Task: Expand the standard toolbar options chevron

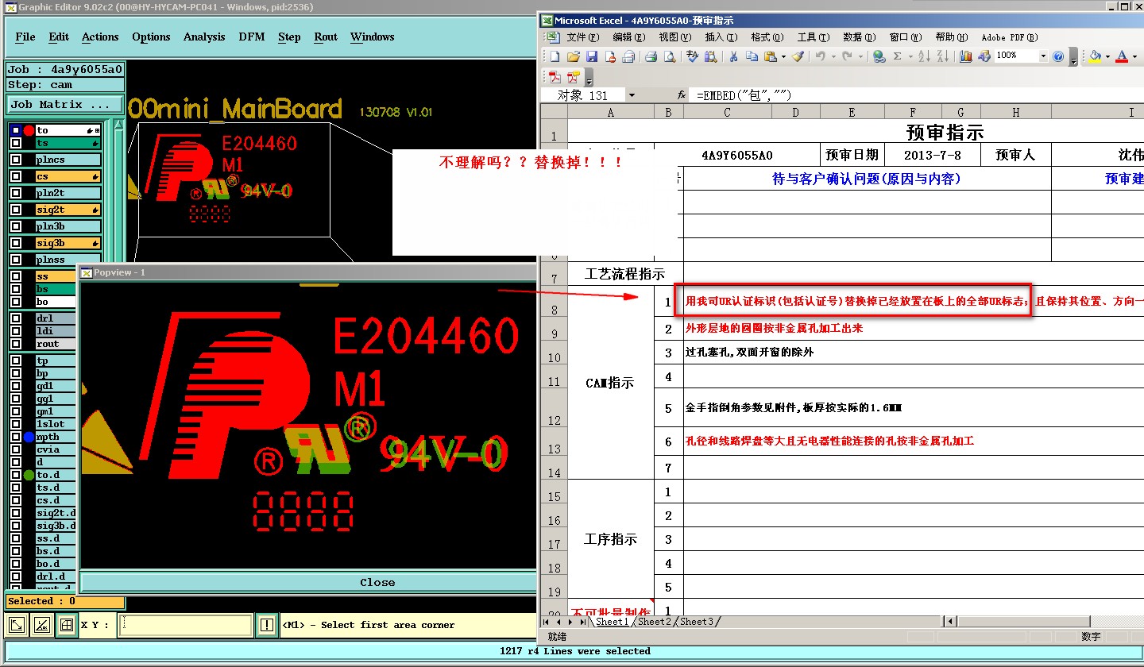Action: pyautogui.click(x=1074, y=57)
